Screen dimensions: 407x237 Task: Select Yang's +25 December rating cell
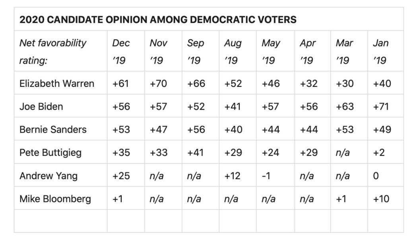click(121, 176)
